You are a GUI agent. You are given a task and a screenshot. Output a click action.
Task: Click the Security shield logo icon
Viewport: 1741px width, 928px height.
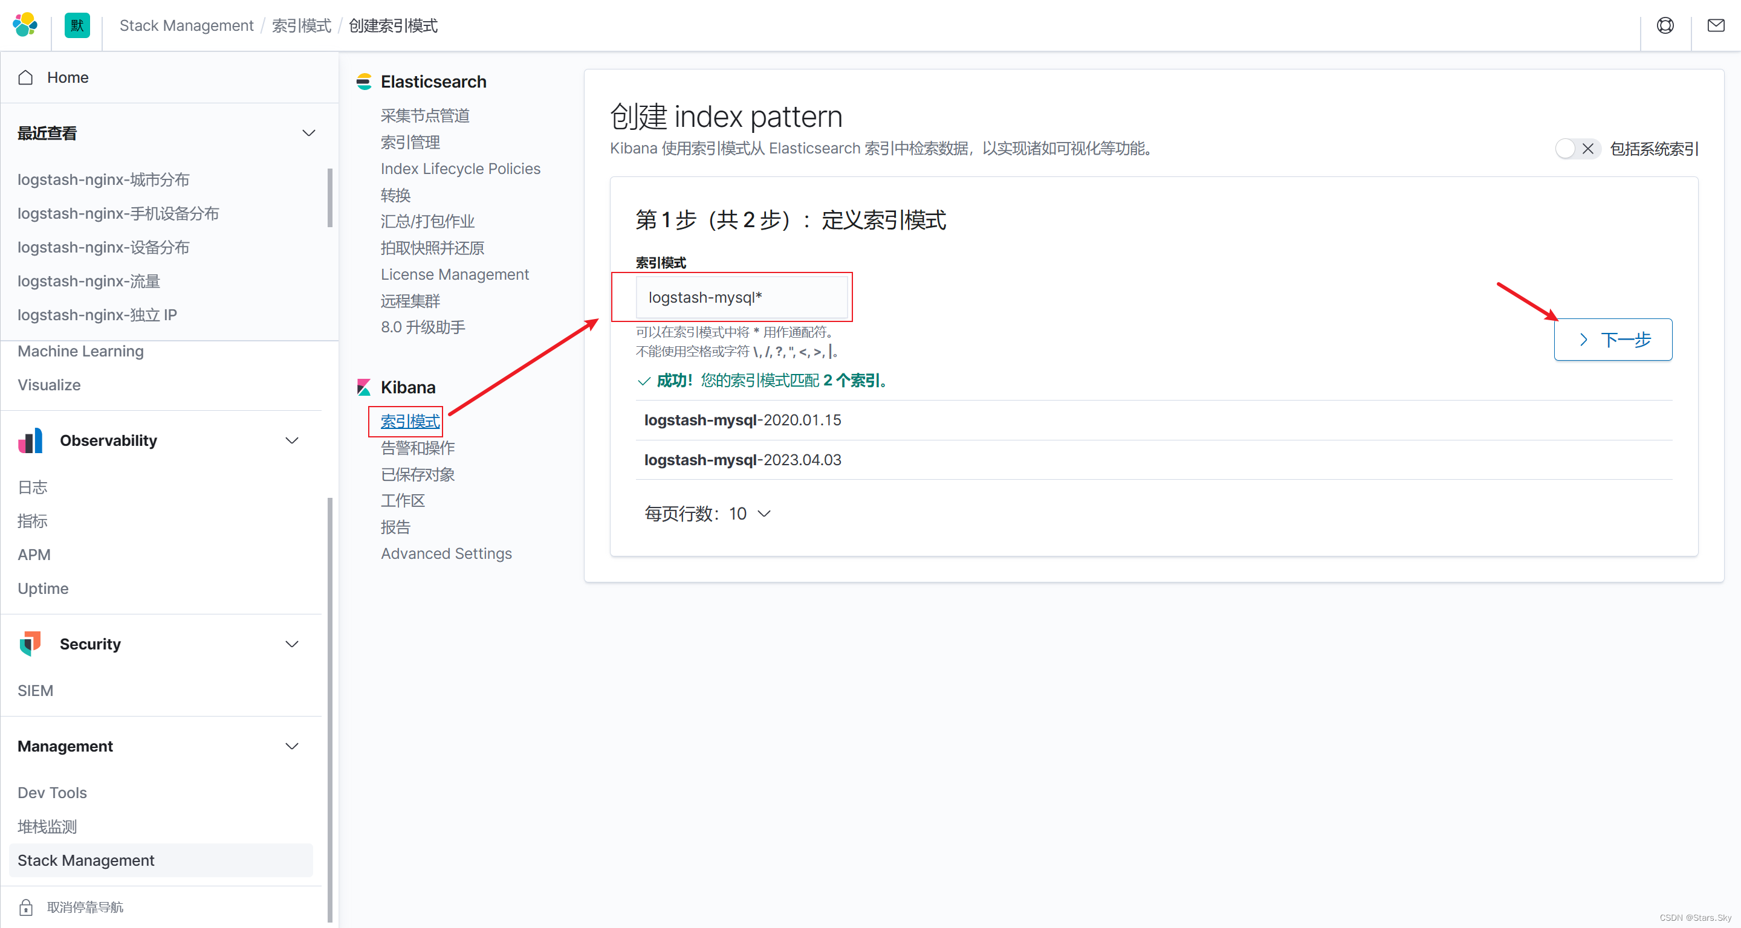pos(30,643)
